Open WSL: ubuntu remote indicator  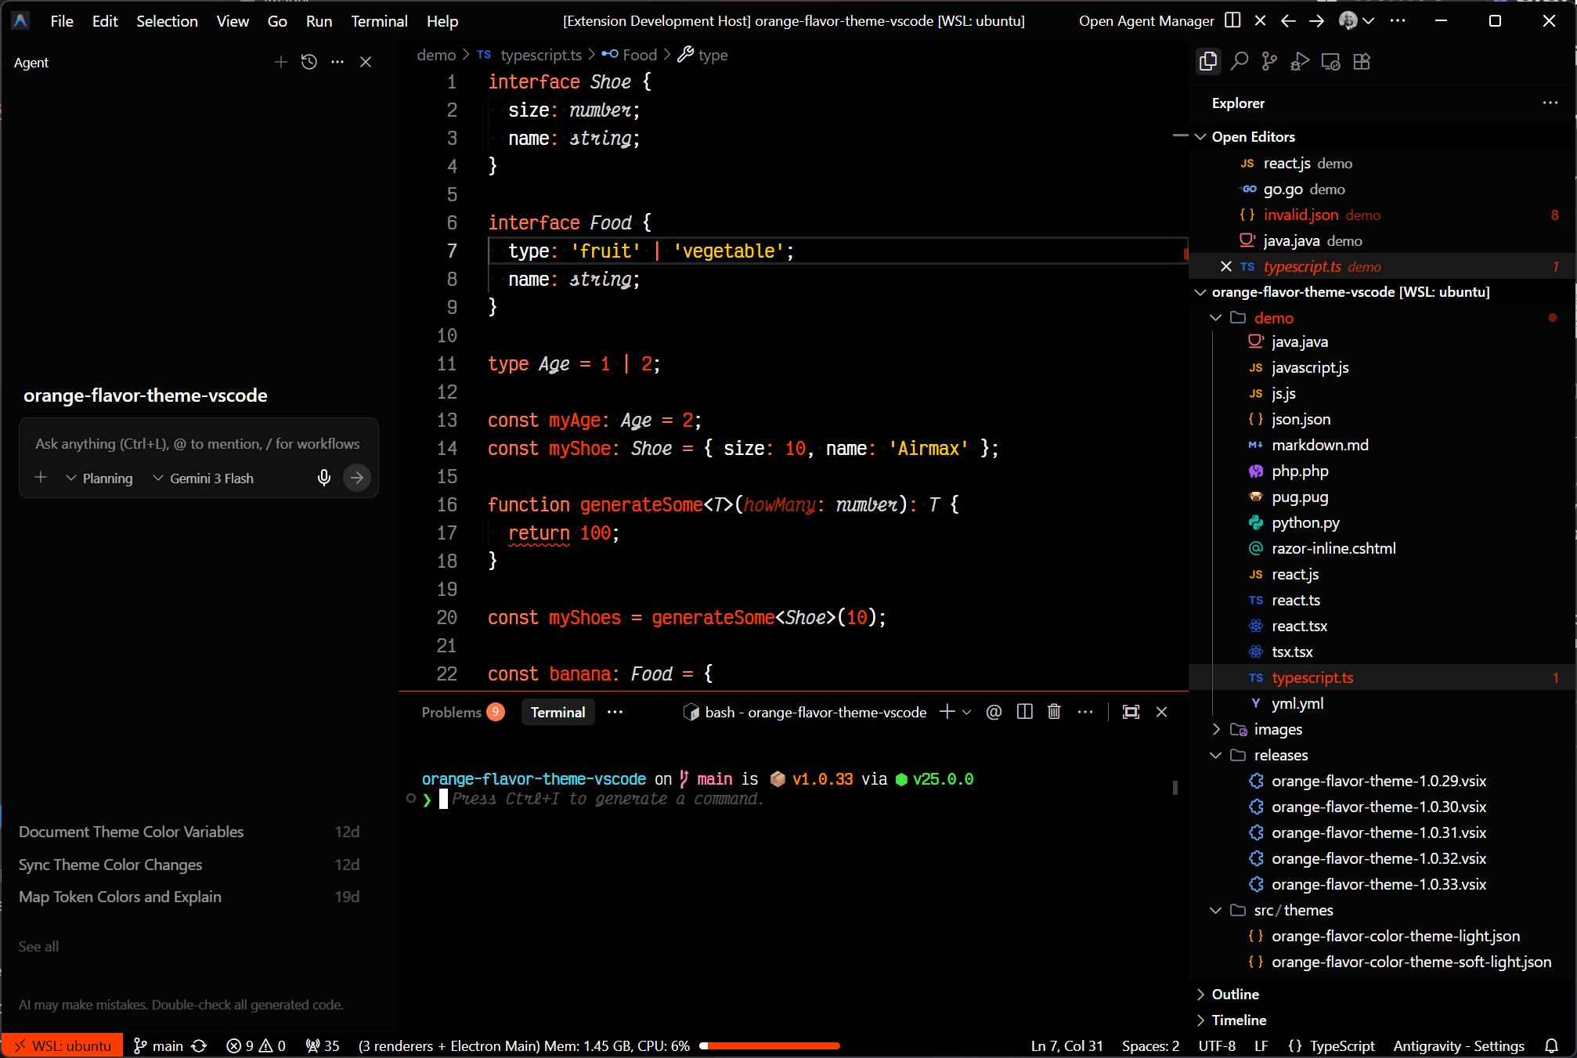coord(63,1046)
